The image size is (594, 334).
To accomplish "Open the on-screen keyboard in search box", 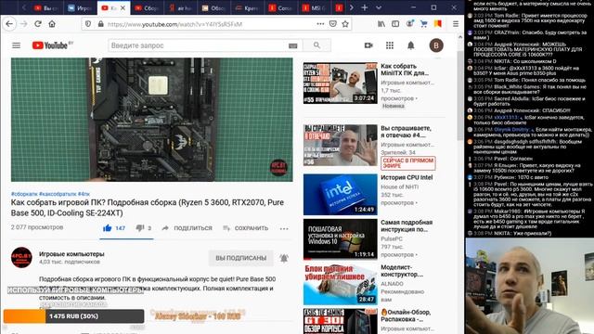I will click(293, 45).
